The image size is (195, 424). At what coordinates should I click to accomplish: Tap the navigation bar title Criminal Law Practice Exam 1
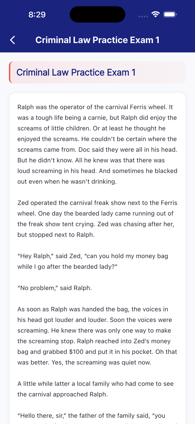tap(97, 40)
